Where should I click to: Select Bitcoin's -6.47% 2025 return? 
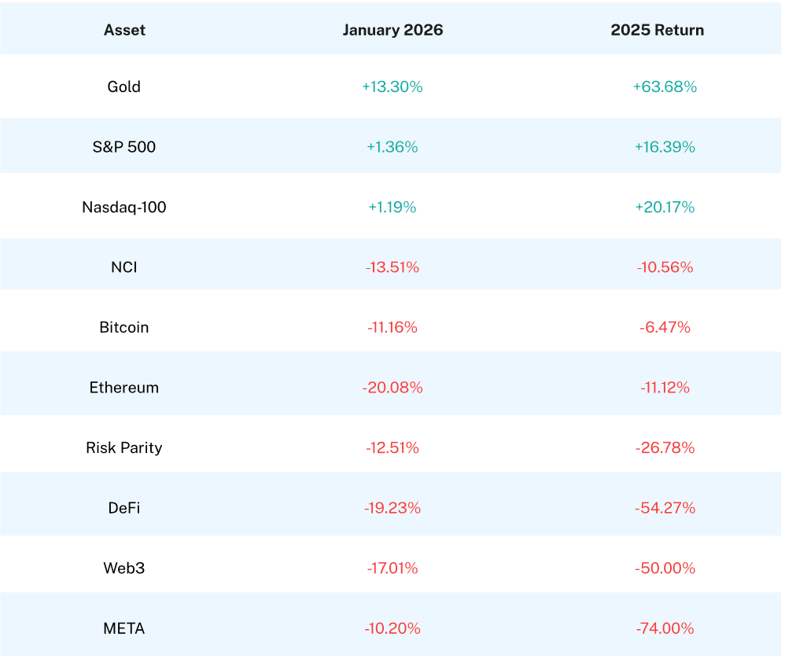click(665, 328)
